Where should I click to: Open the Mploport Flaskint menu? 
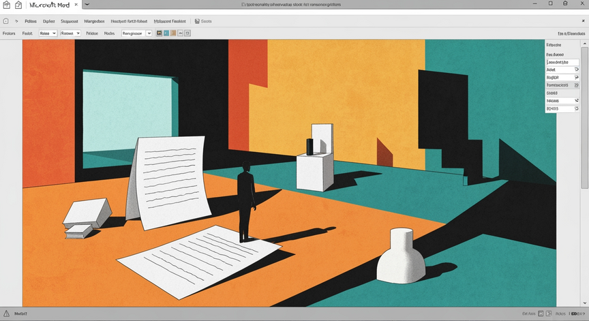click(x=170, y=21)
